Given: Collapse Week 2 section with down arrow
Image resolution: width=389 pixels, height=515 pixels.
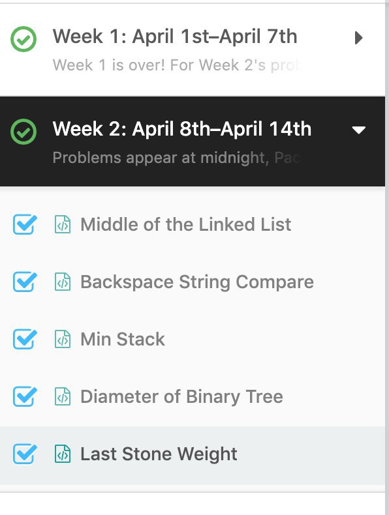Looking at the screenshot, I should point(359,130).
